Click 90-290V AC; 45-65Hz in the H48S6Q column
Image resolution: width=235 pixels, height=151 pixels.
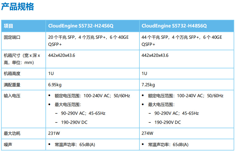pos(177,113)
